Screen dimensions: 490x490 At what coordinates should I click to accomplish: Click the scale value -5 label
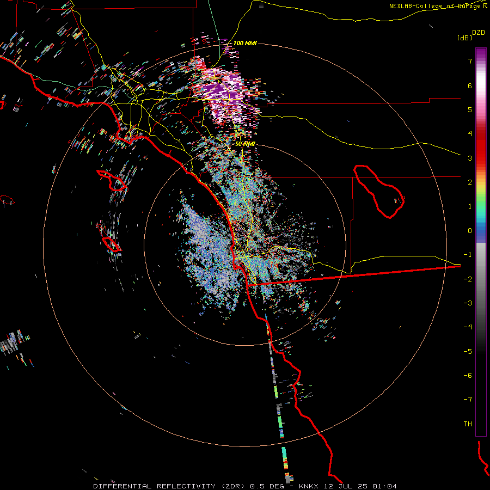(468, 352)
